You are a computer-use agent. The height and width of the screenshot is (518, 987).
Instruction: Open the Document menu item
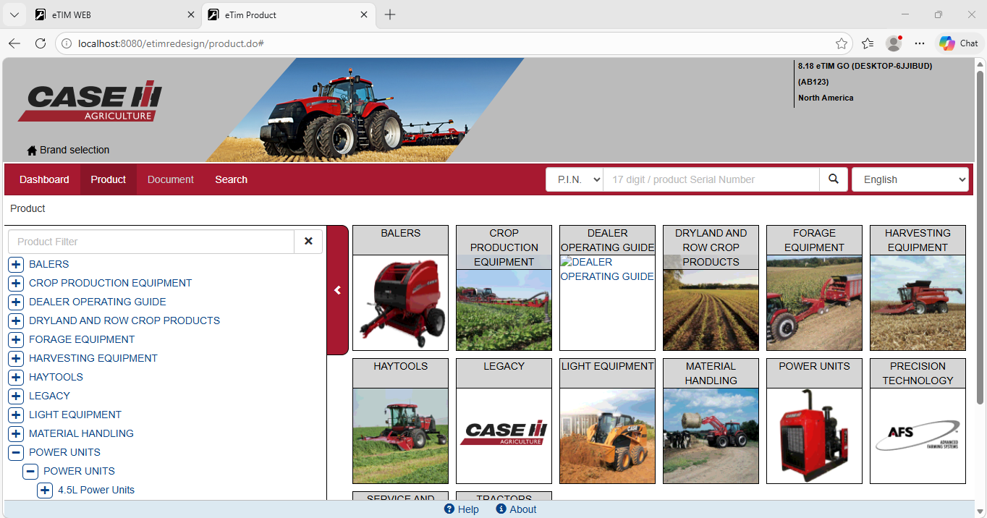click(x=171, y=179)
